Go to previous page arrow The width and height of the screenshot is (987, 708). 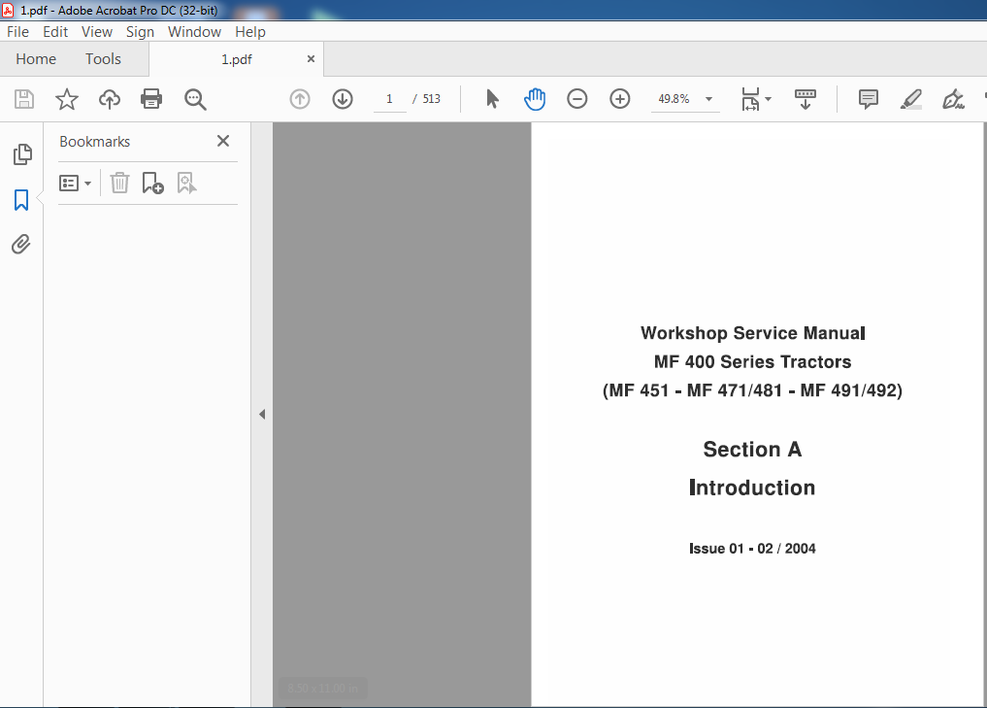[300, 99]
